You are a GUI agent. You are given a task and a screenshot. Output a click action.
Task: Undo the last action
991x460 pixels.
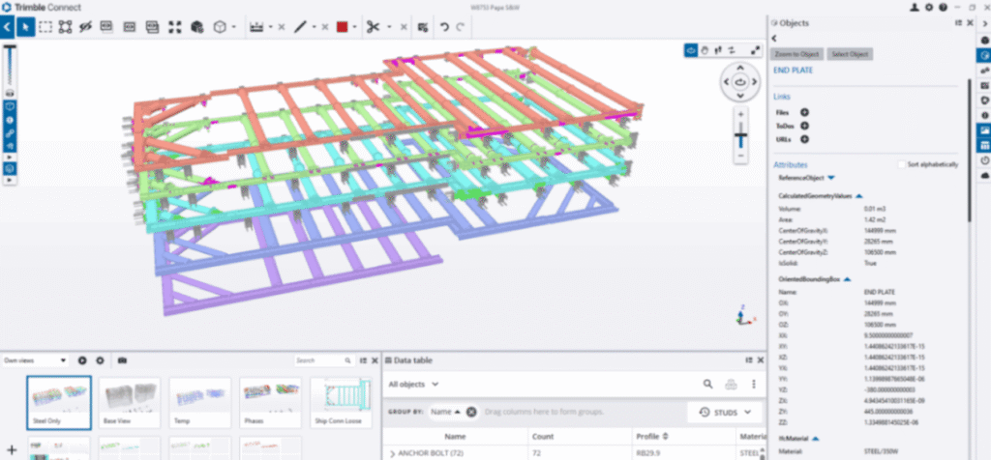coord(444,27)
